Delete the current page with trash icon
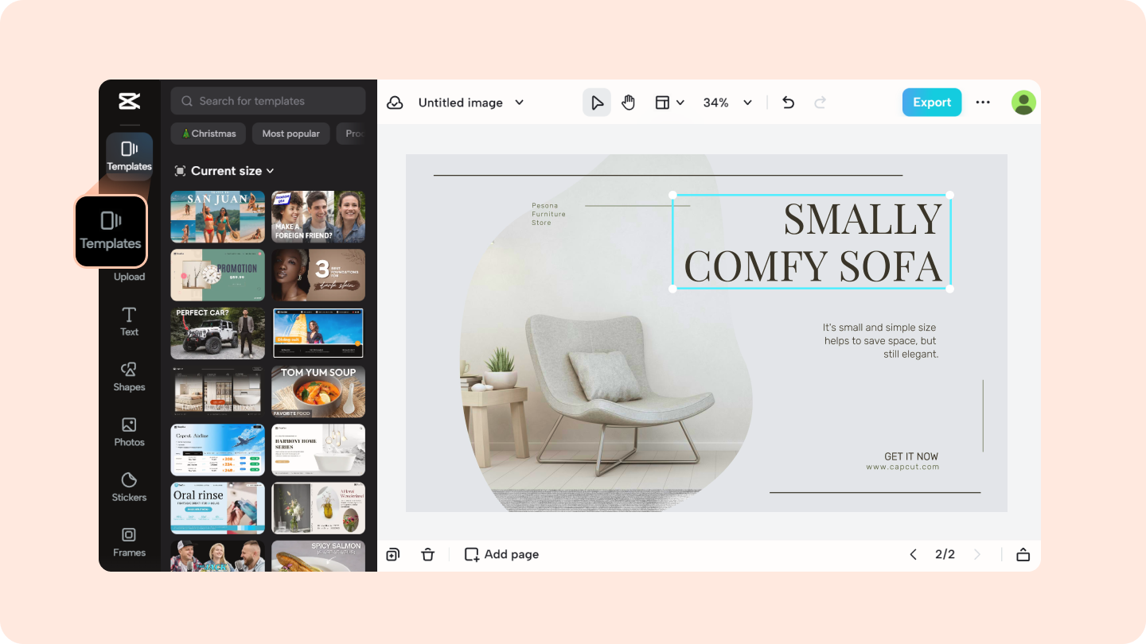 point(428,554)
